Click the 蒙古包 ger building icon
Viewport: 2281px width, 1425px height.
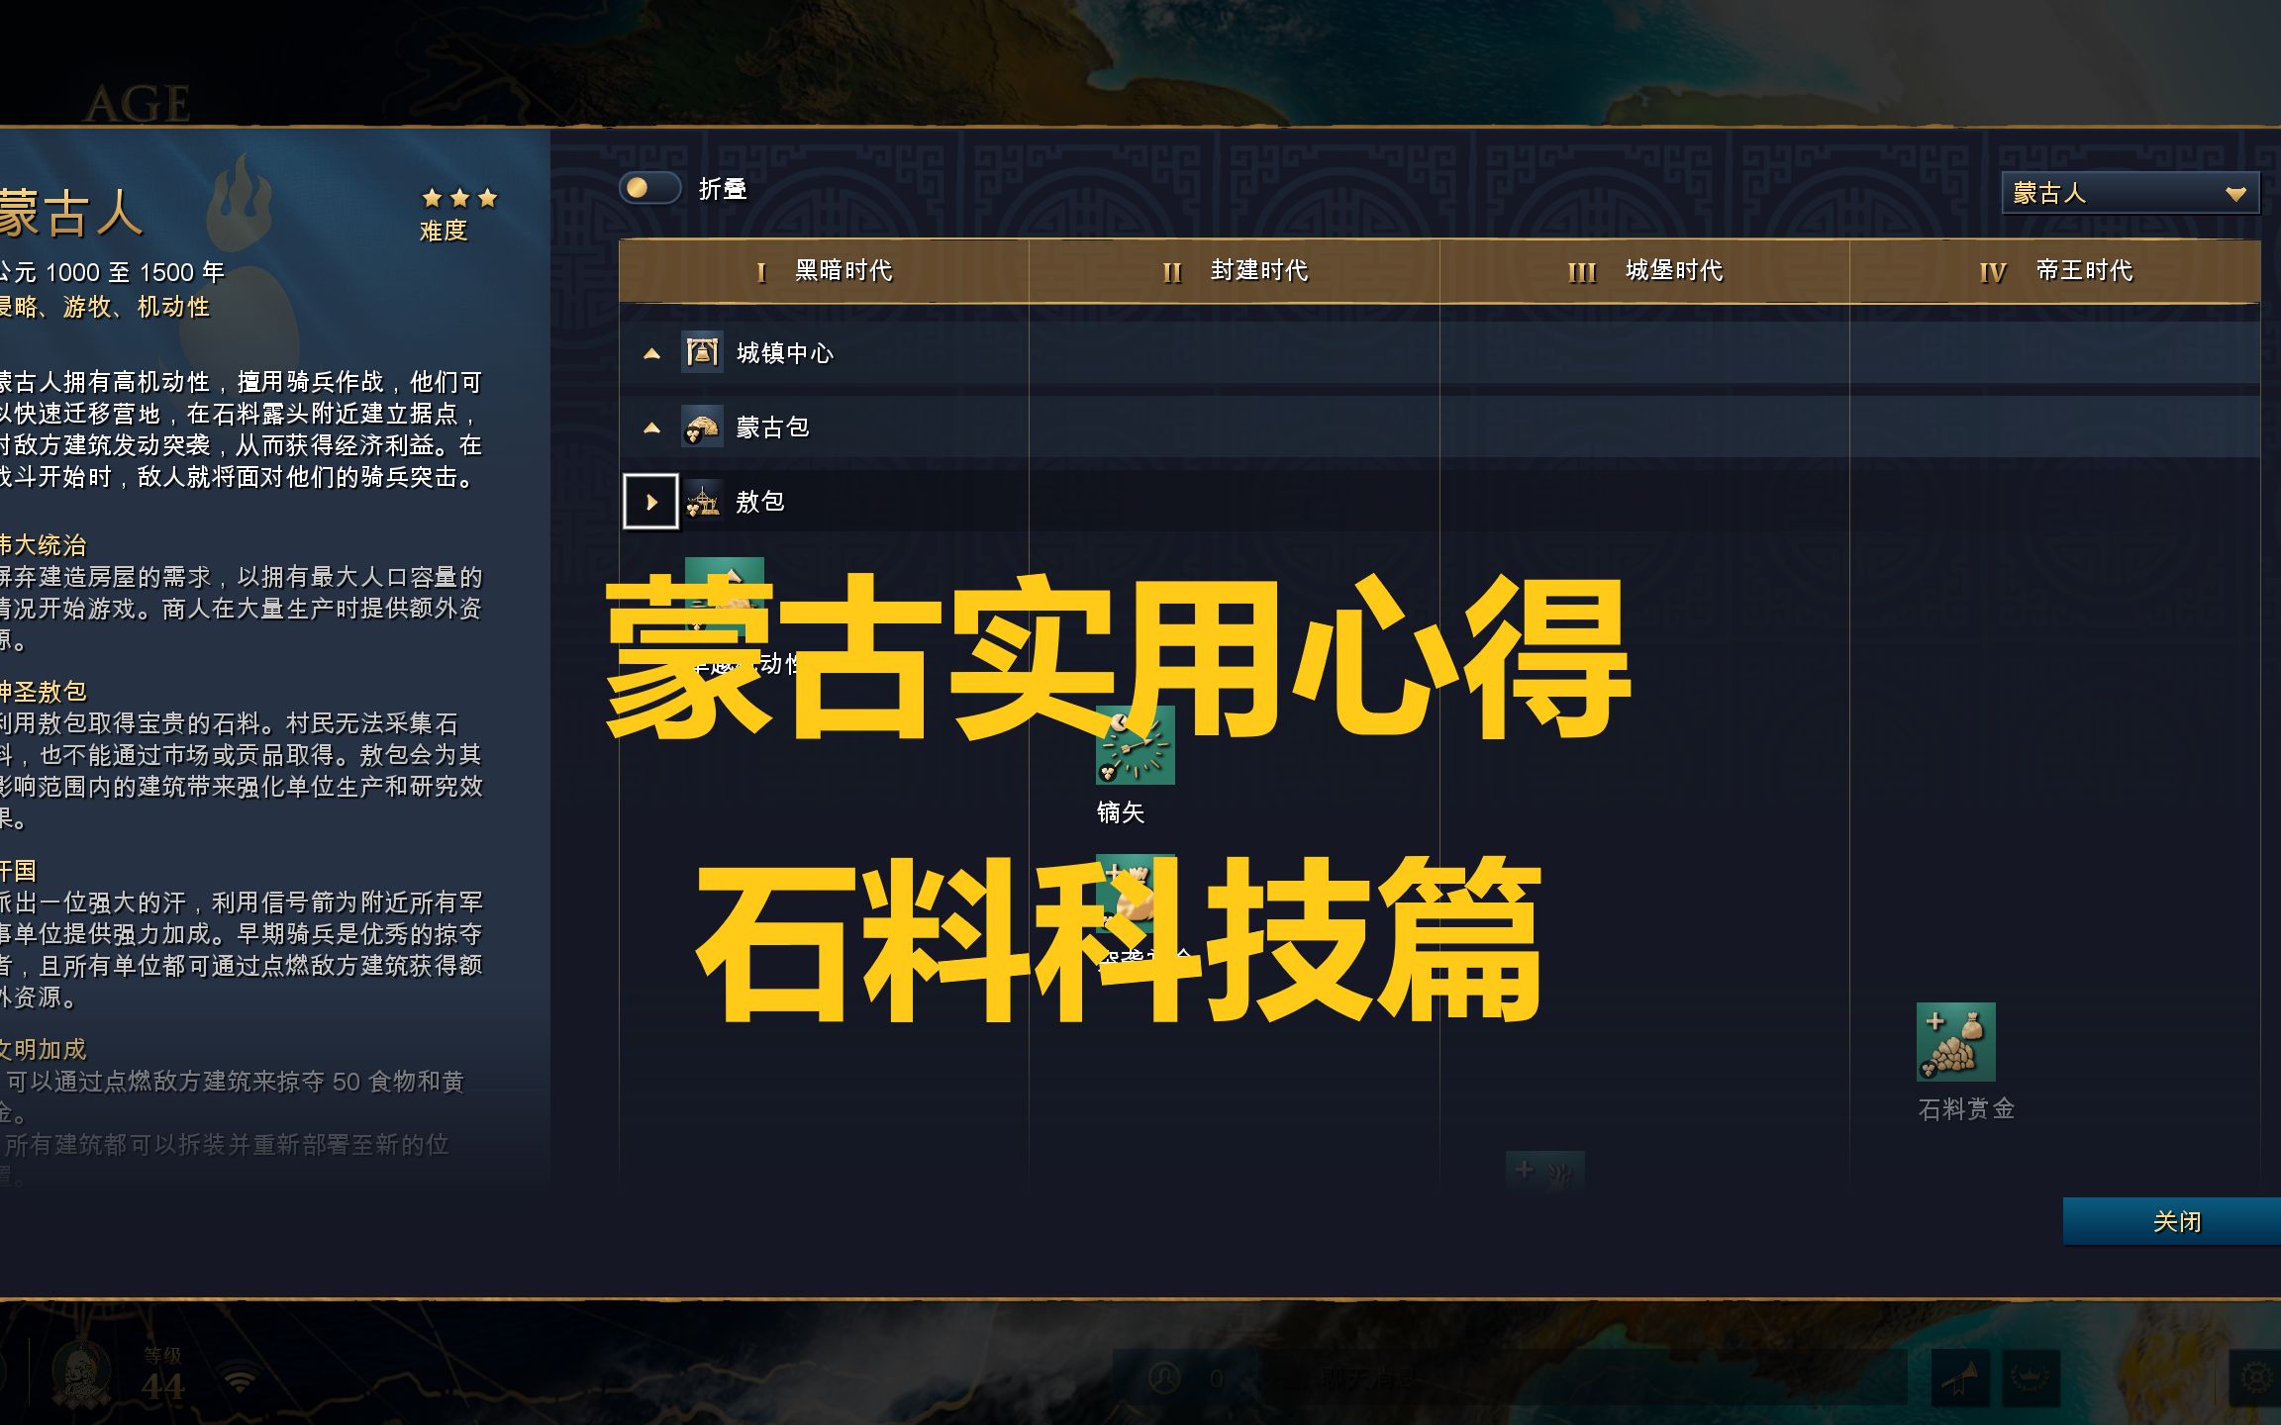pyautogui.click(x=702, y=427)
